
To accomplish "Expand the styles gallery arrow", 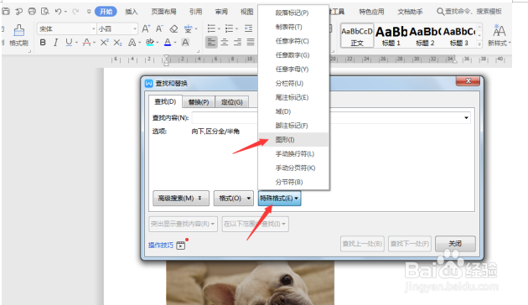I will [479, 44].
